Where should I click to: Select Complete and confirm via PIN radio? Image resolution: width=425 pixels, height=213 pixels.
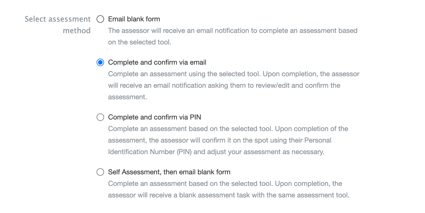click(100, 117)
